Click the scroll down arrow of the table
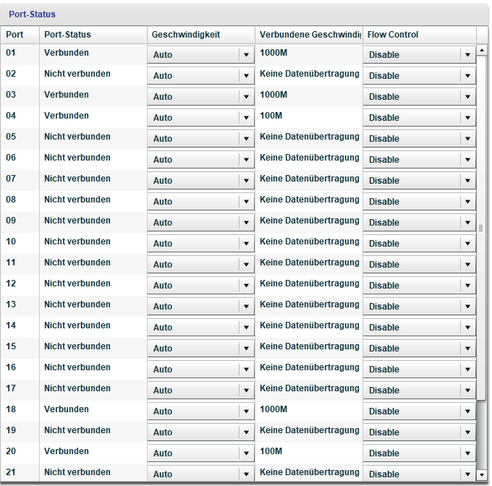492x486 pixels. pyautogui.click(x=483, y=475)
